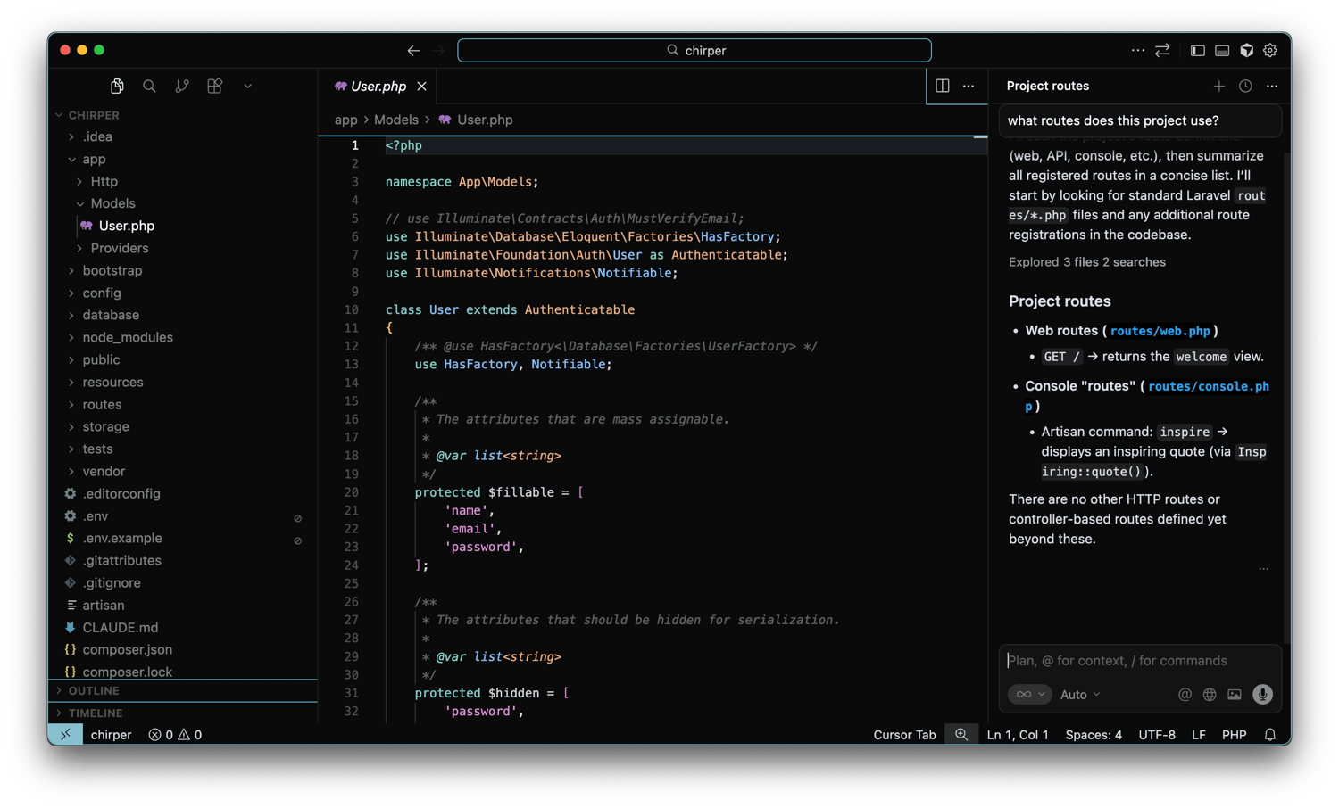Select the Project routes chat tab
1339x808 pixels.
click(x=1048, y=86)
